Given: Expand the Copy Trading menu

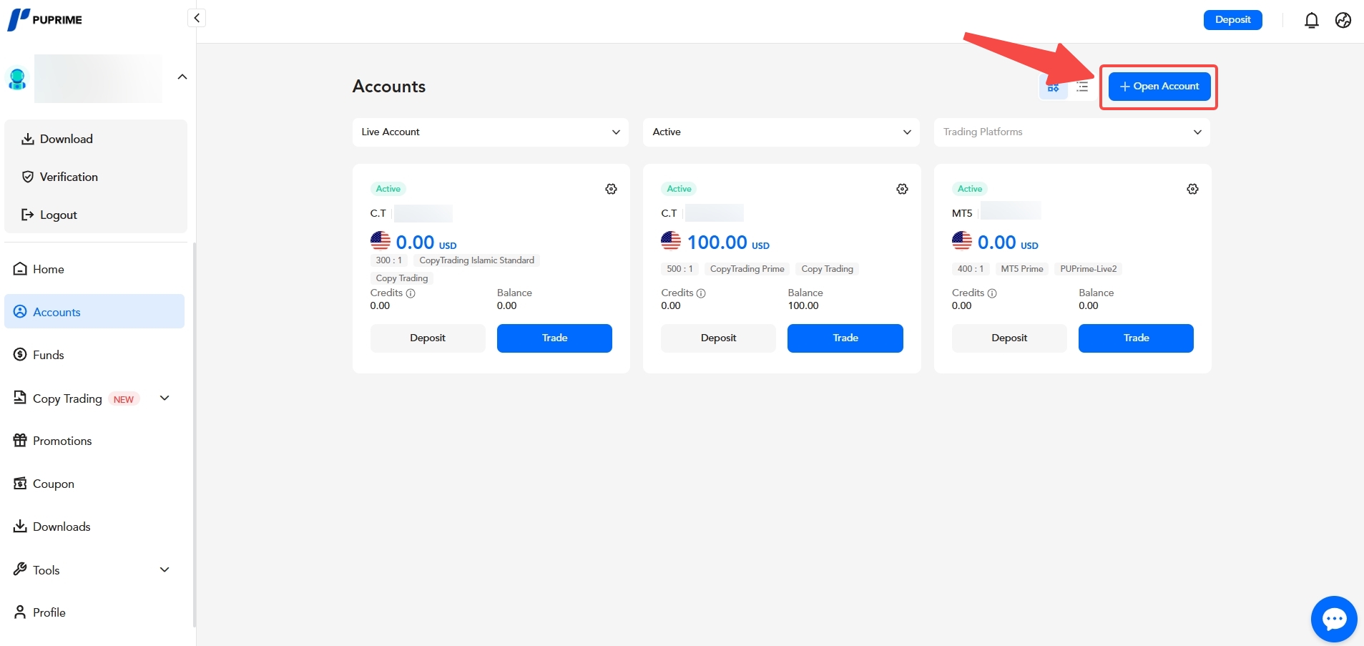Looking at the screenshot, I should (x=165, y=398).
